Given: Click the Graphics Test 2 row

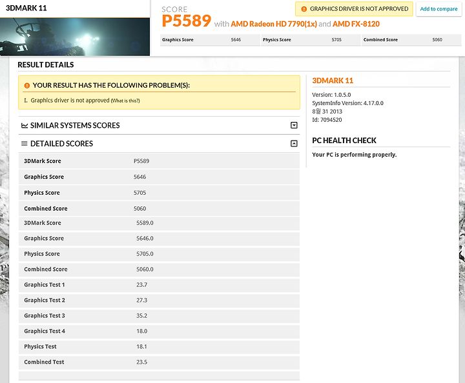Looking at the screenshot, I should (x=159, y=300).
